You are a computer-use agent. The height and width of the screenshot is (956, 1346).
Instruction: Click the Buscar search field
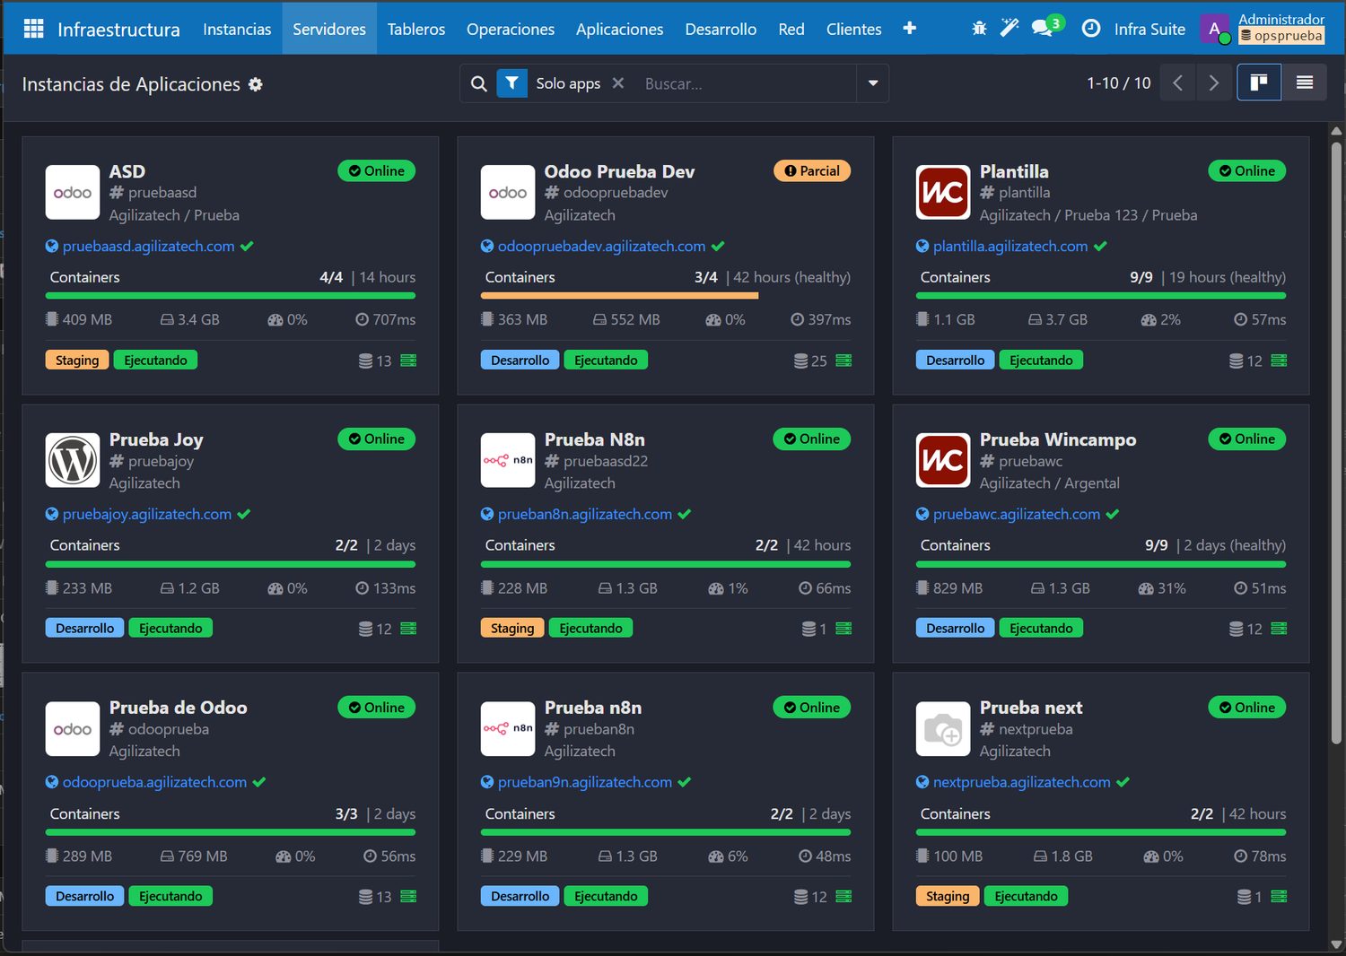point(747,83)
